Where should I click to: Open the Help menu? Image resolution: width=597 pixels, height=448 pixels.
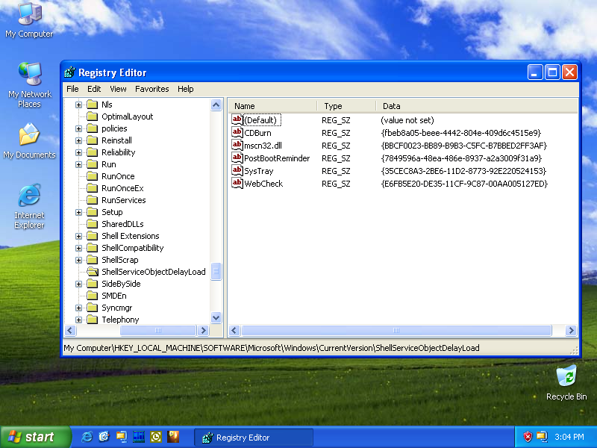point(185,89)
